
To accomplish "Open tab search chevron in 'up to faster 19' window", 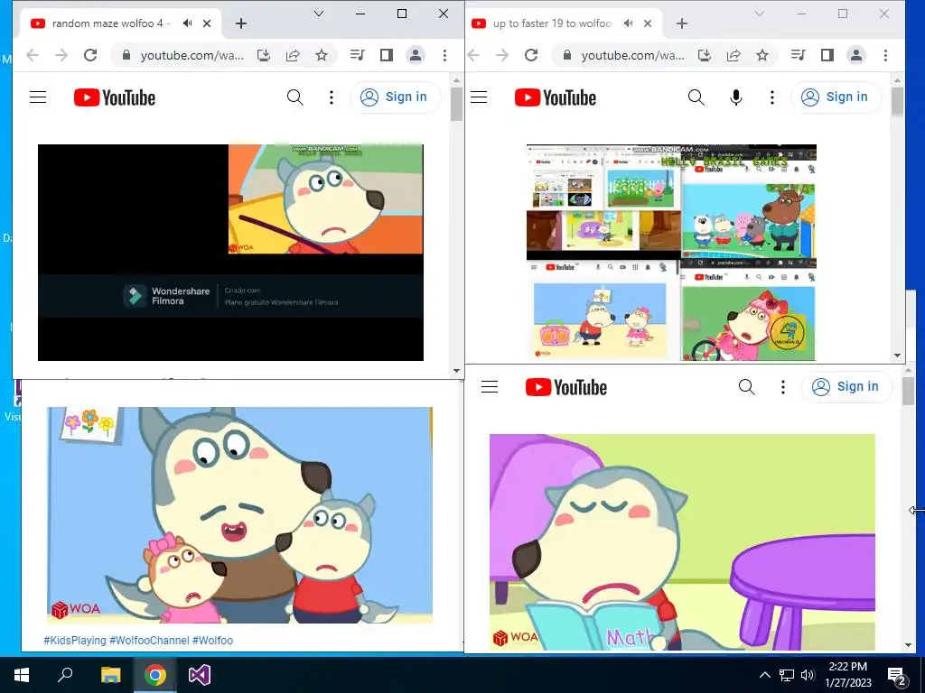I will (759, 14).
